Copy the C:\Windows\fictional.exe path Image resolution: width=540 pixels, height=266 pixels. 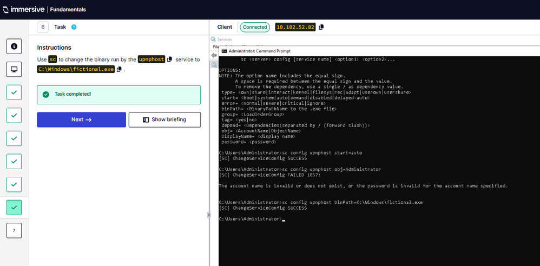tap(120, 69)
